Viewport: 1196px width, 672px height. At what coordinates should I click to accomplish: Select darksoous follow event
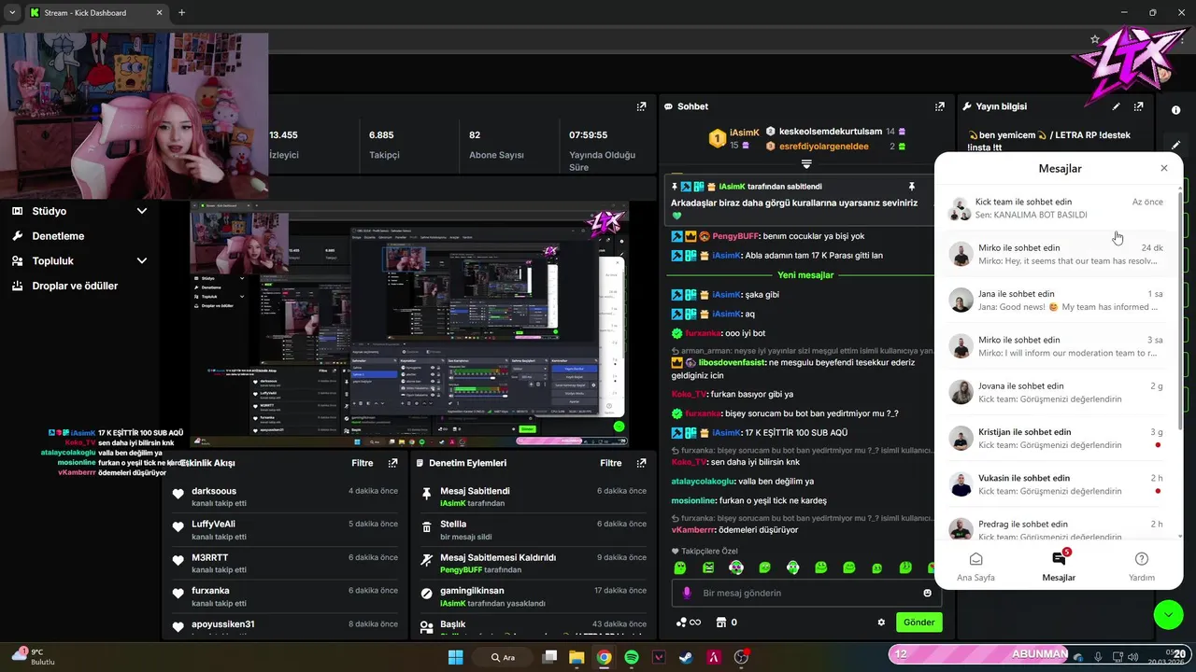285,497
